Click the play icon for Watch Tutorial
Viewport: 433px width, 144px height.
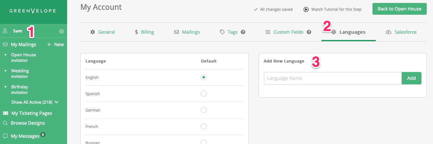pyautogui.click(x=306, y=9)
